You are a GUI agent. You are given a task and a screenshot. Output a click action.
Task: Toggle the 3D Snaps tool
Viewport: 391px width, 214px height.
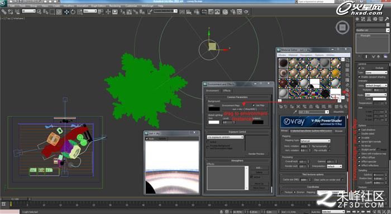(x=123, y=12)
